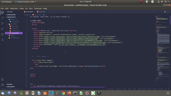
Task: Expand the Open Editors section
Action: point(11,15)
